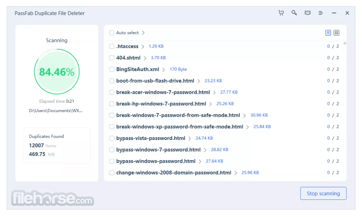Close the PassFab window
This screenshot has height=217, width=362.
coord(347,13)
